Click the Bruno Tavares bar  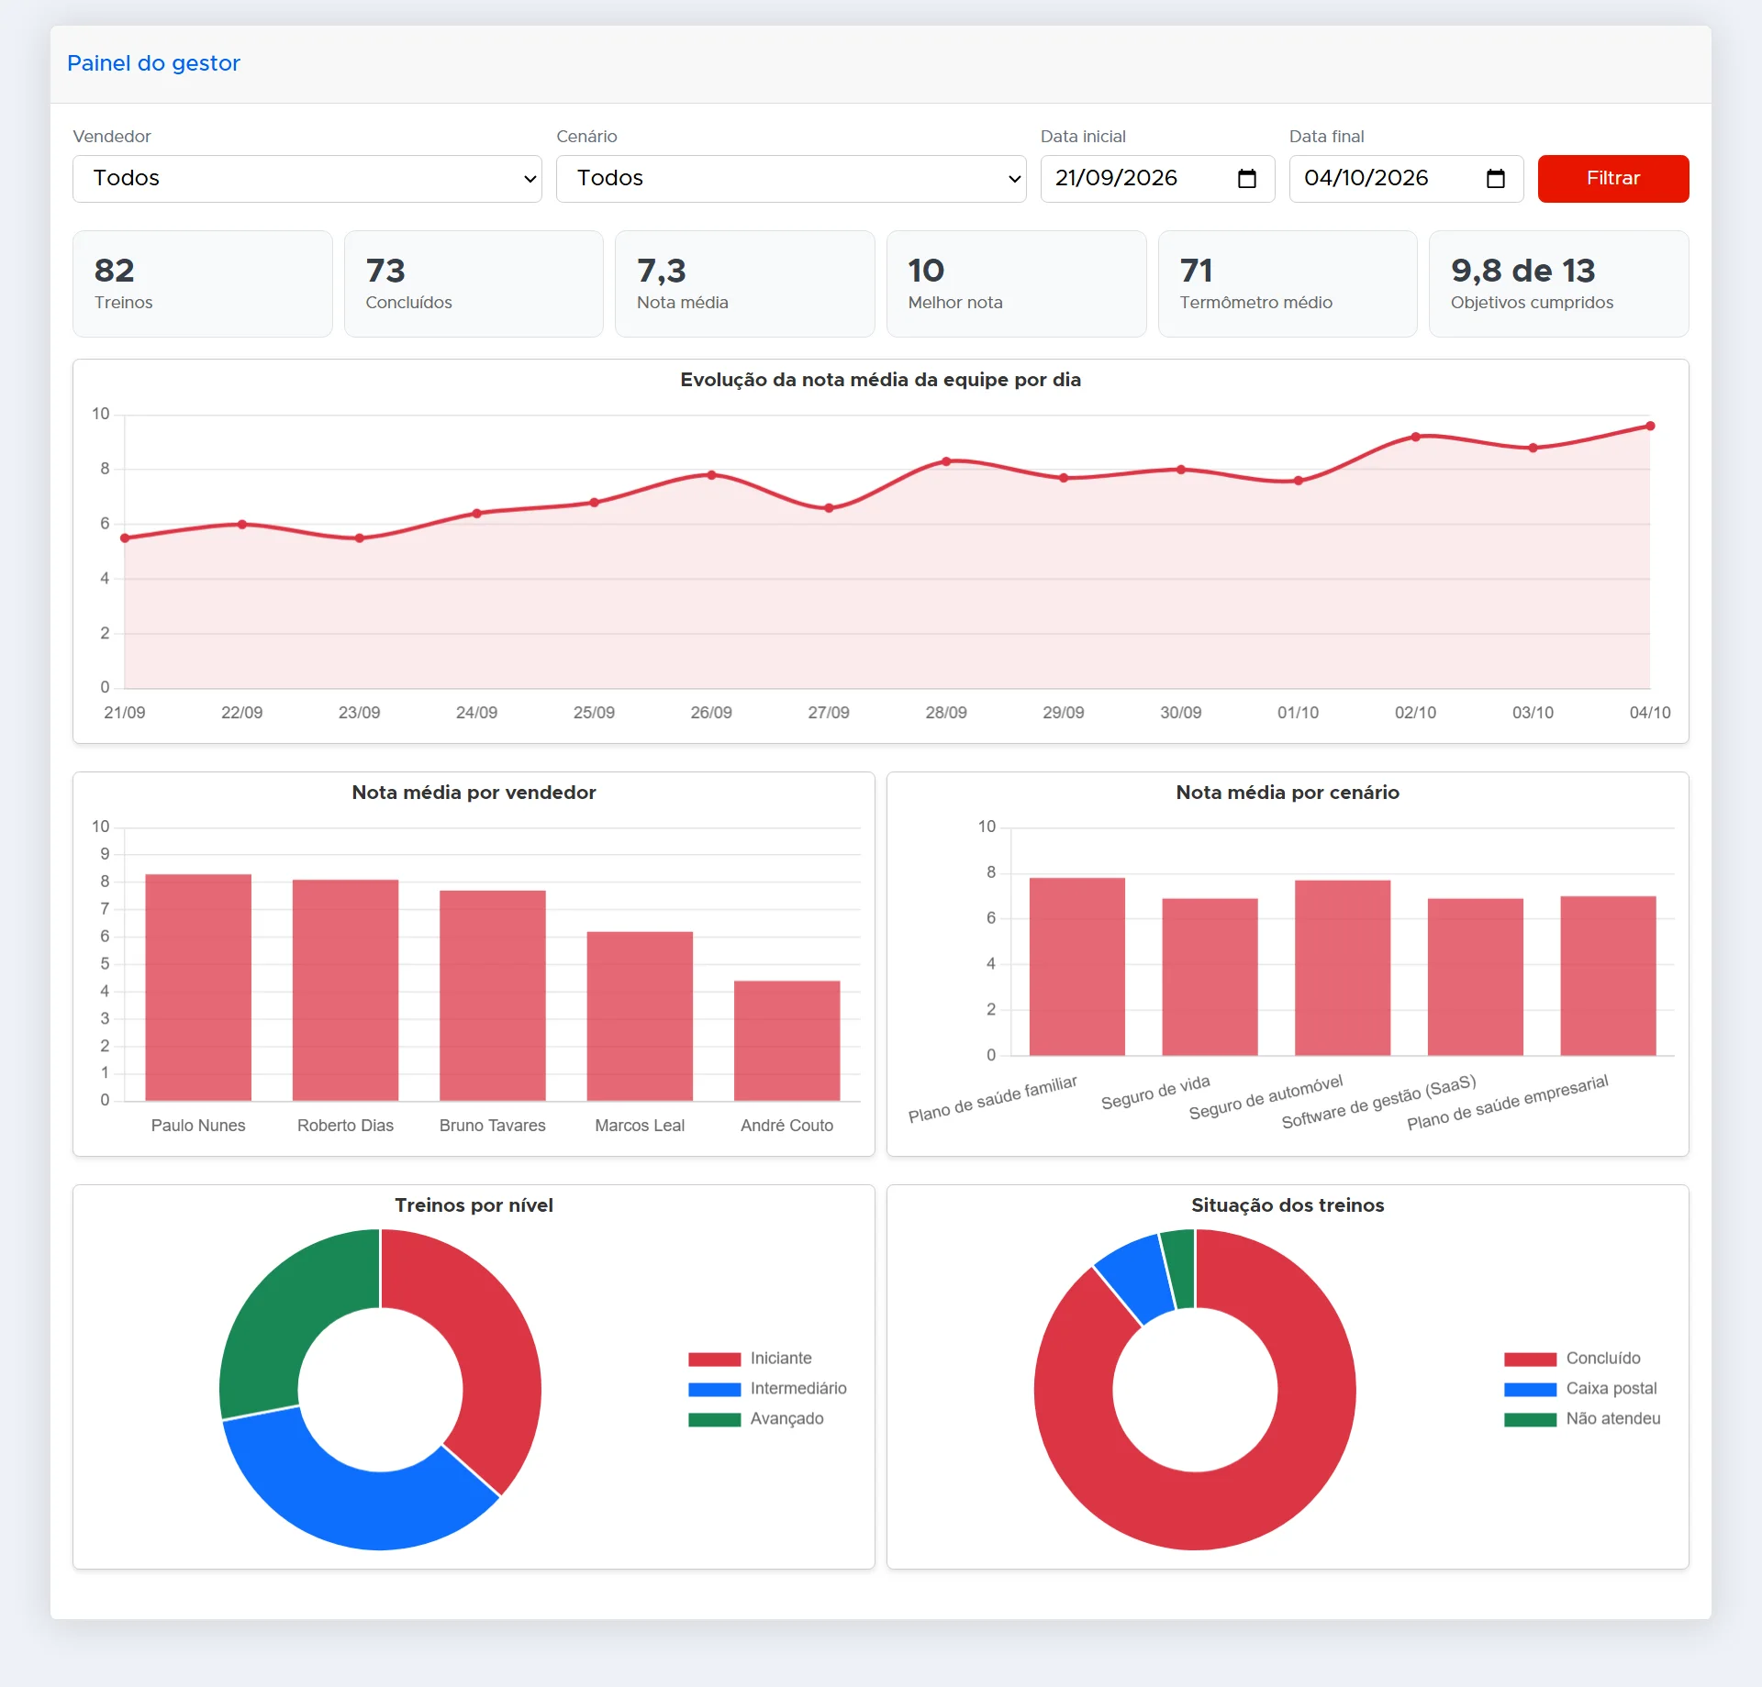[x=493, y=995]
